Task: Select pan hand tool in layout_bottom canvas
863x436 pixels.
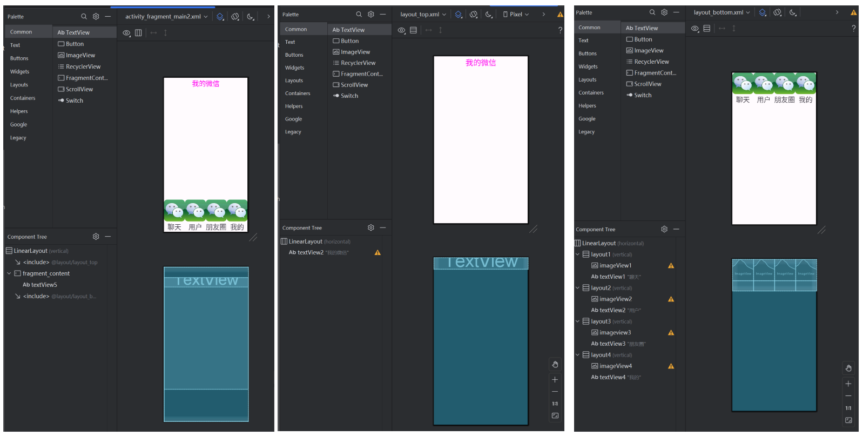Action: [848, 368]
